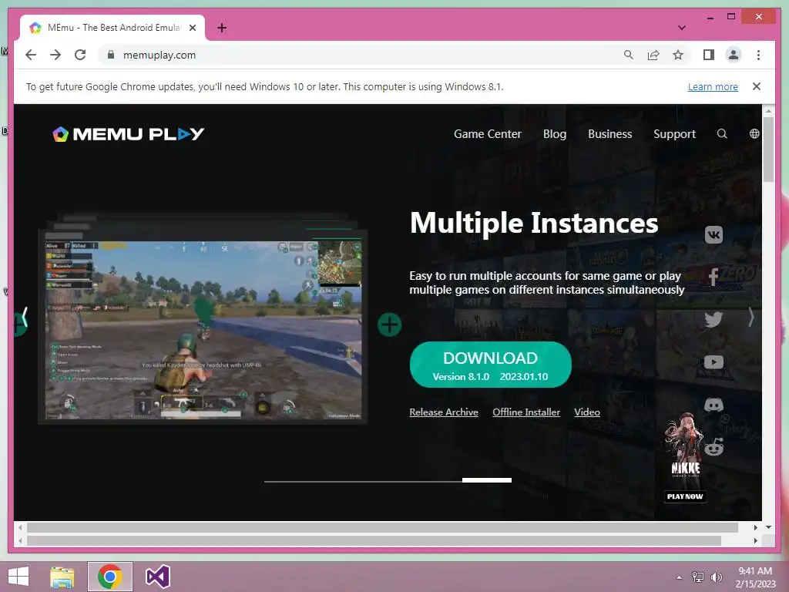
Task: Open the Reddit social icon
Action: coord(714,447)
